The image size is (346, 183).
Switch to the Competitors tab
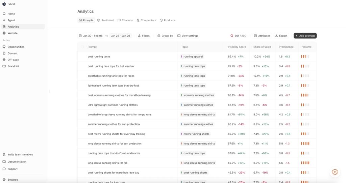point(146,20)
